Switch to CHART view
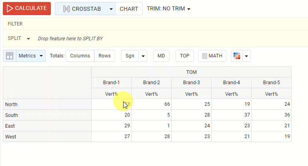Viewport: 308px width, 166px height. coord(129,9)
